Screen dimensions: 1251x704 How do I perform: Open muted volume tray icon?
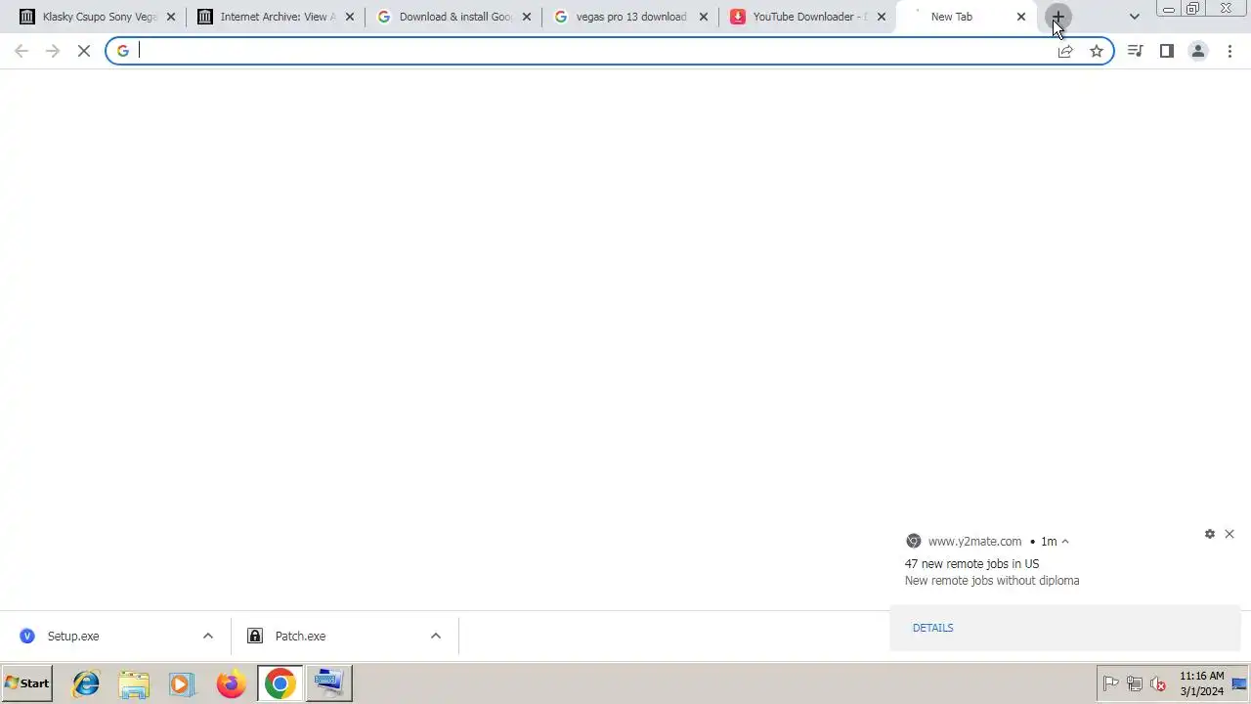click(1158, 683)
